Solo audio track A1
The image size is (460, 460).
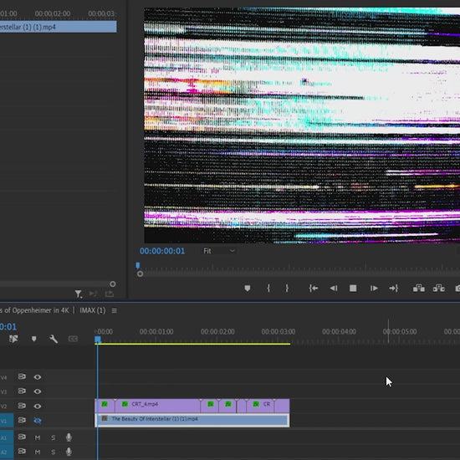(x=53, y=437)
